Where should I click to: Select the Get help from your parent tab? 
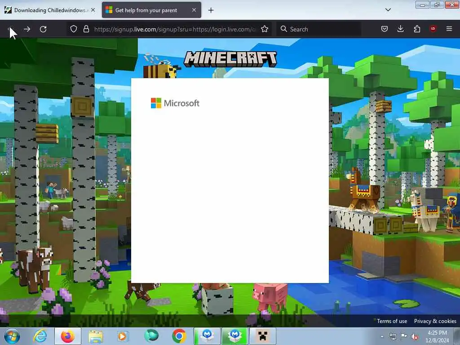pyautogui.click(x=152, y=10)
